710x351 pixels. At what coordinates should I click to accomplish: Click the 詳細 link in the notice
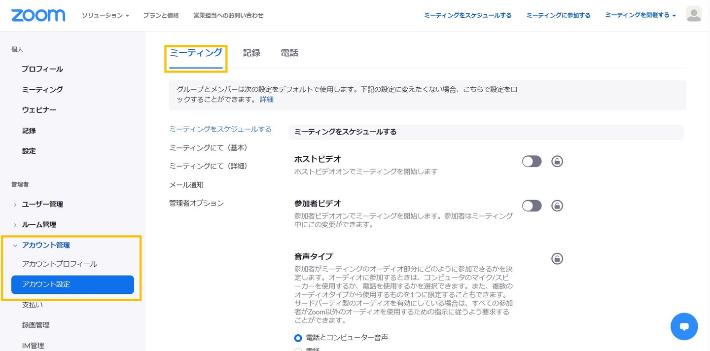pos(267,100)
